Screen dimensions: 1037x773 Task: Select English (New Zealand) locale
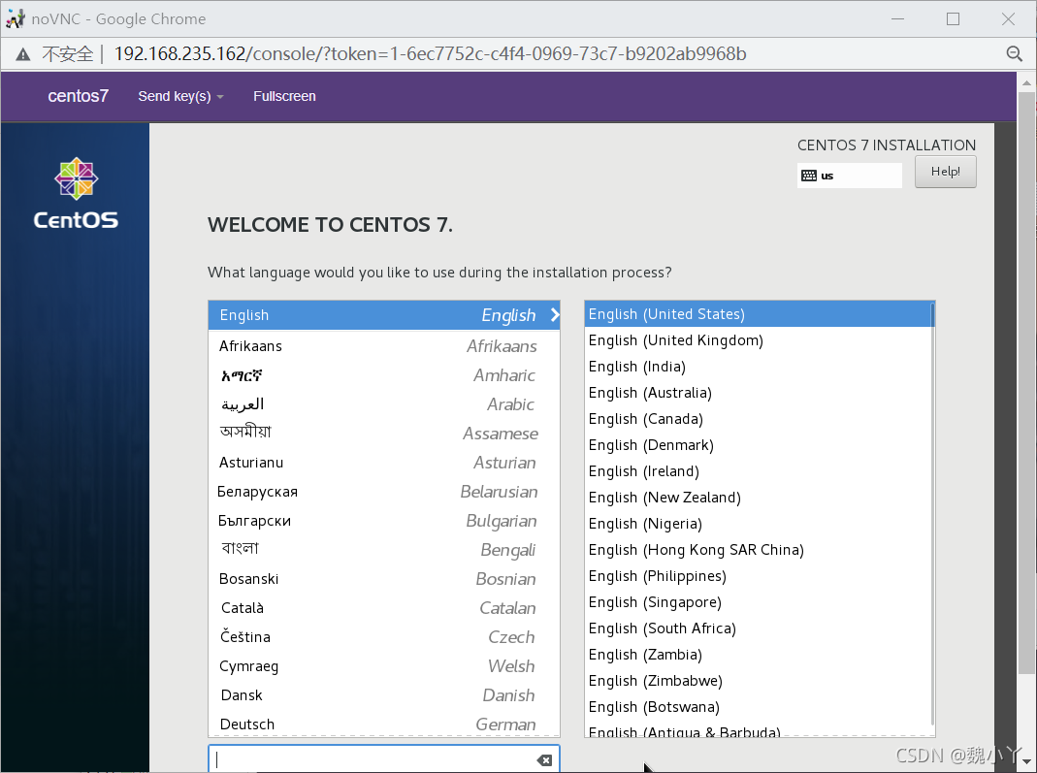(758, 498)
